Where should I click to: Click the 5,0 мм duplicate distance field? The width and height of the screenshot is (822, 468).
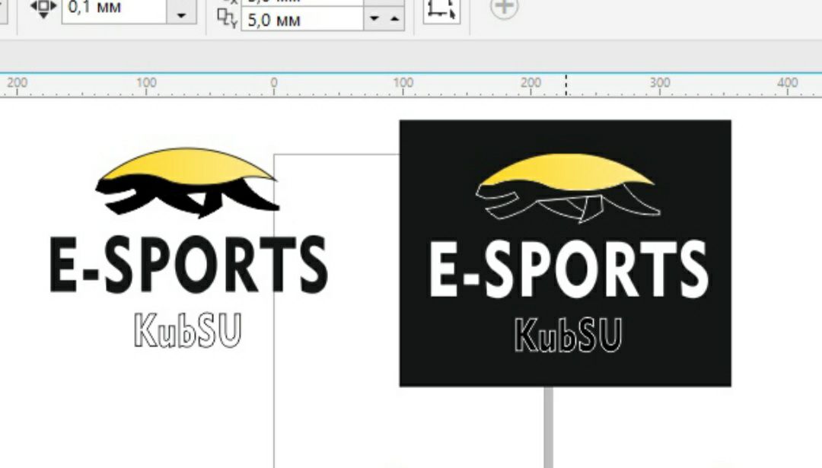(x=302, y=20)
